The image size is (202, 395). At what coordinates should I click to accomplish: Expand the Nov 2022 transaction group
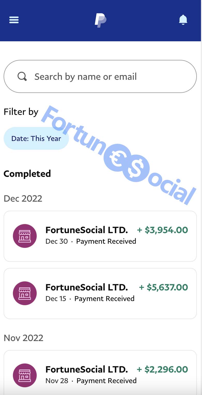coord(23,338)
